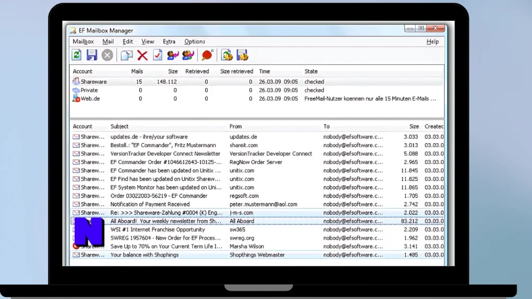Image resolution: width=532 pixels, height=299 pixels.
Task: Open the View menu
Action: click(148, 42)
